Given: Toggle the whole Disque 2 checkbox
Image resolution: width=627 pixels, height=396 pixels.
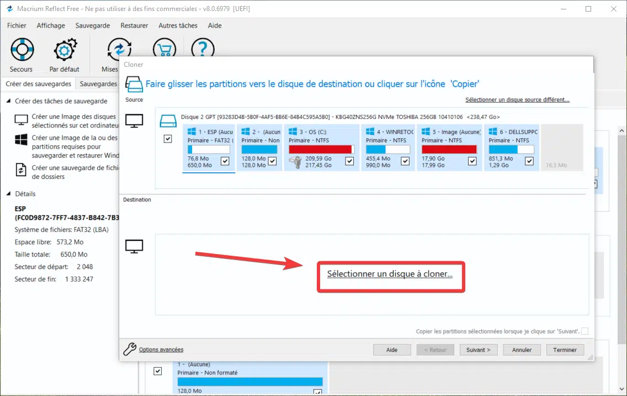Looking at the screenshot, I should [168, 139].
